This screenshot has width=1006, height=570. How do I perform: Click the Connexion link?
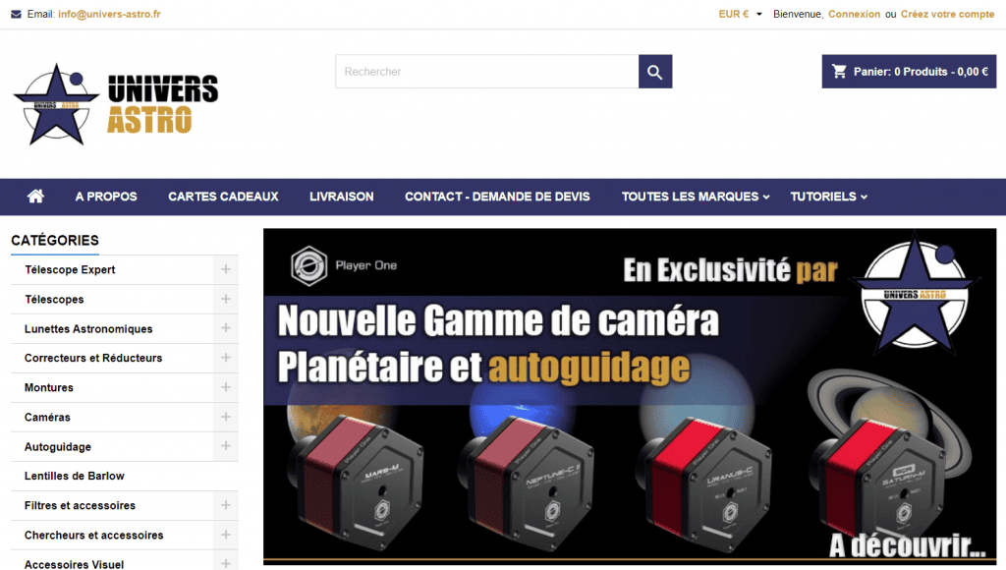coord(854,14)
